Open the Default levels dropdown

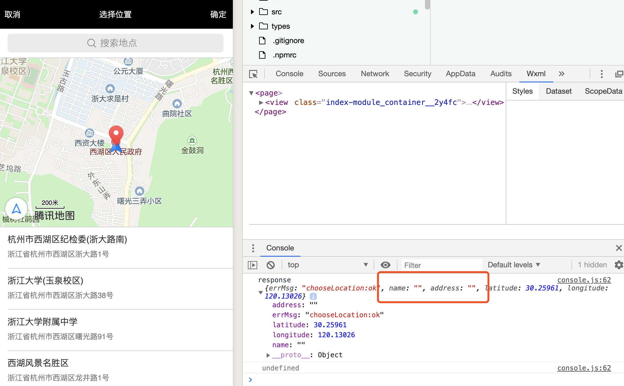[x=514, y=265]
